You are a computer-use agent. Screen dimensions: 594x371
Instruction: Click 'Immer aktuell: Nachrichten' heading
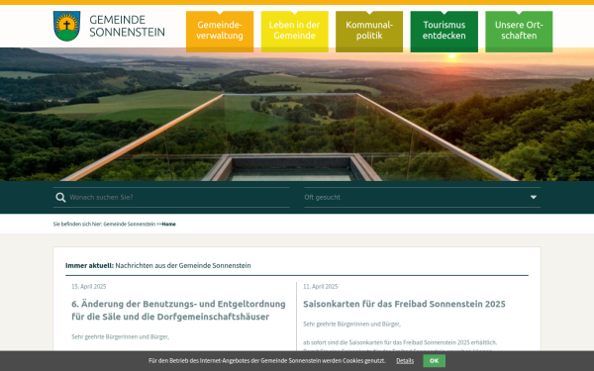(158, 266)
